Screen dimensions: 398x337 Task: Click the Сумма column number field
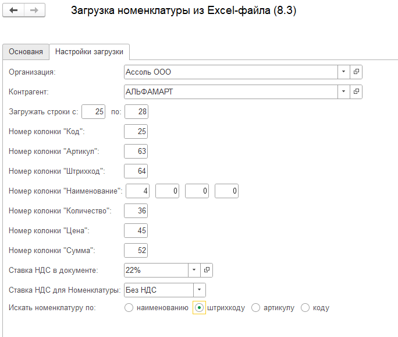point(136,251)
